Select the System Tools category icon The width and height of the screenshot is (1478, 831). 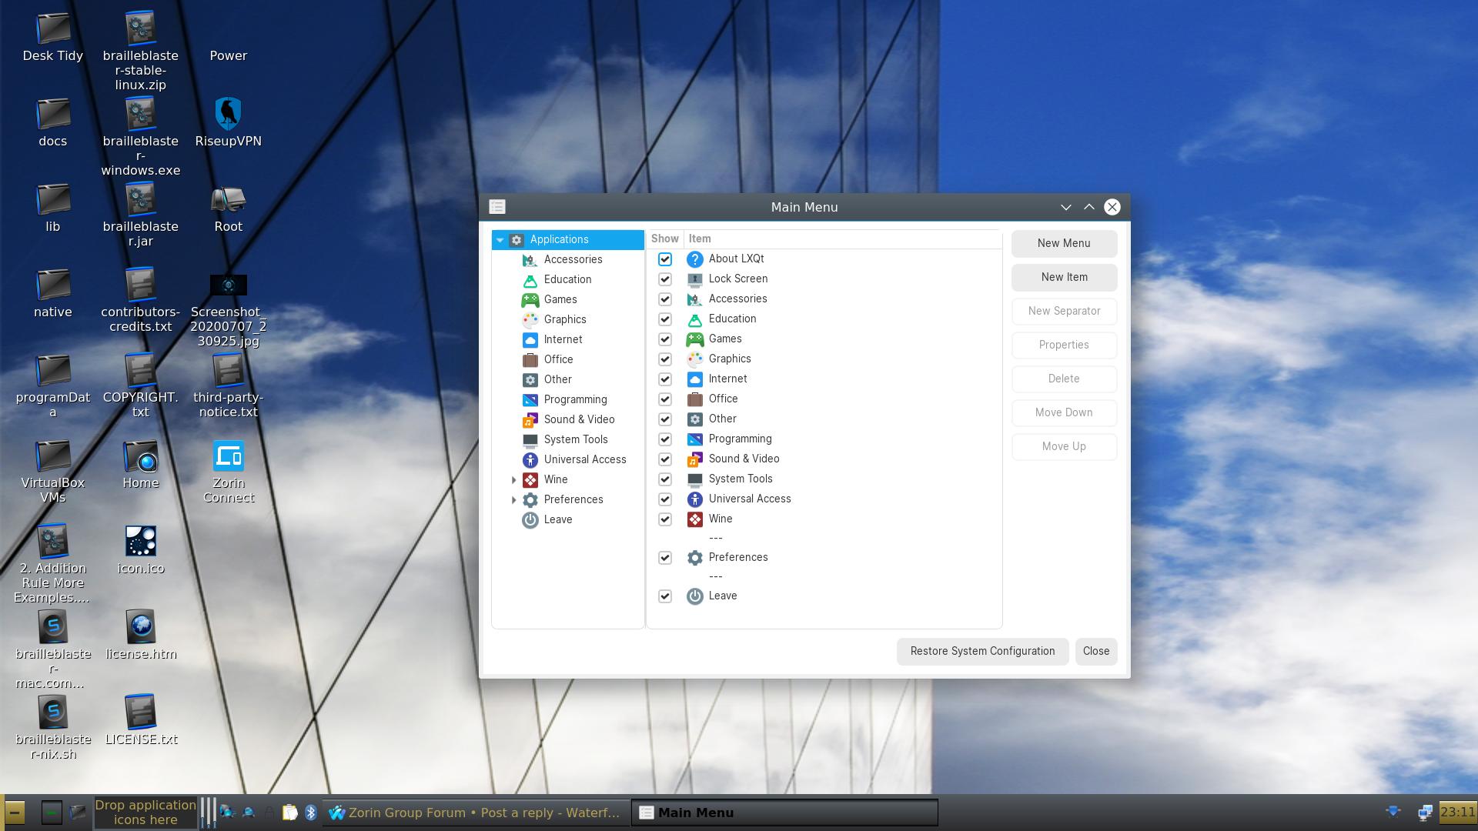coord(529,439)
